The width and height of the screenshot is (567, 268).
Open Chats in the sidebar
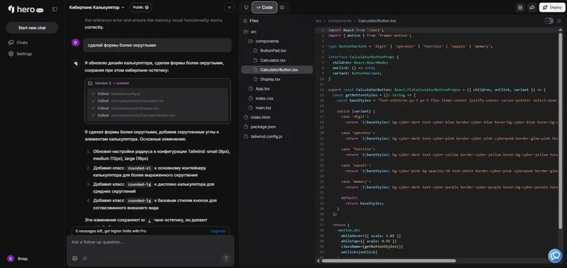click(22, 42)
